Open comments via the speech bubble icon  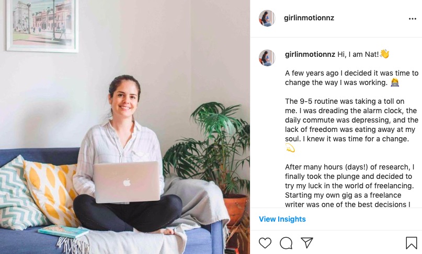[x=286, y=243]
